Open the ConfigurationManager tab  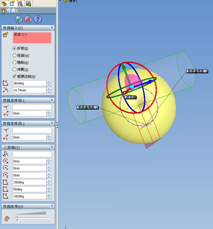[20, 4]
